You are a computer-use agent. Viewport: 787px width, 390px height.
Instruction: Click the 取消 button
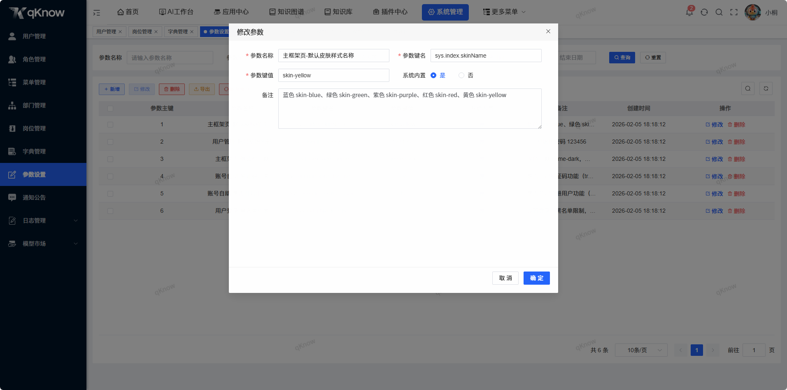[x=505, y=278]
